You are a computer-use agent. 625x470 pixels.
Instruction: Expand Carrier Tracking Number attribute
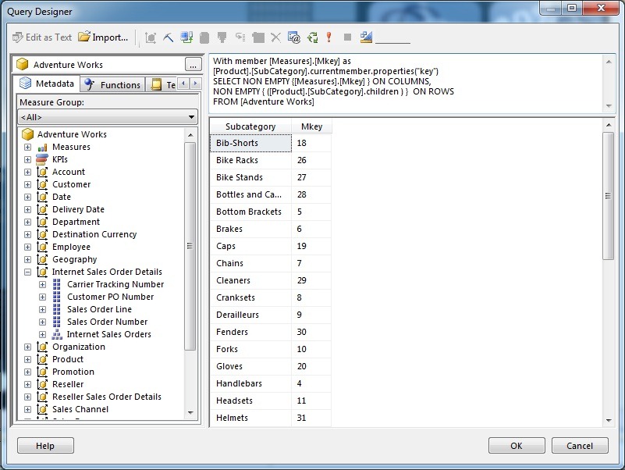coord(42,284)
